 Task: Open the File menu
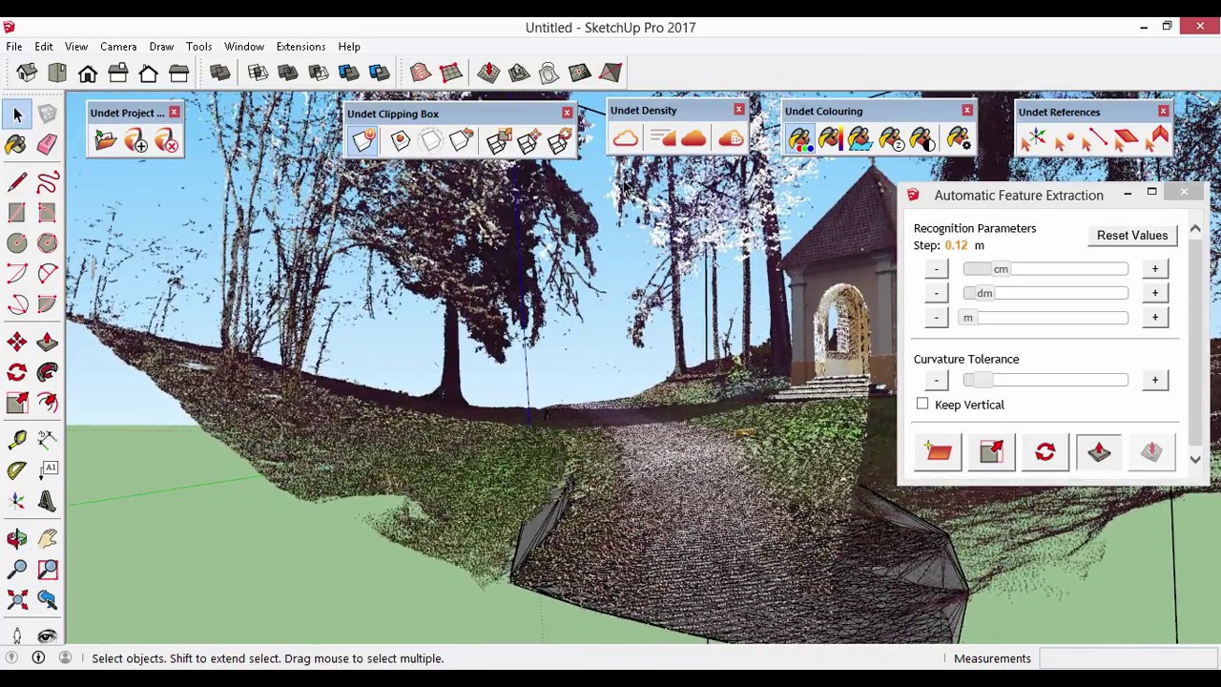[14, 46]
